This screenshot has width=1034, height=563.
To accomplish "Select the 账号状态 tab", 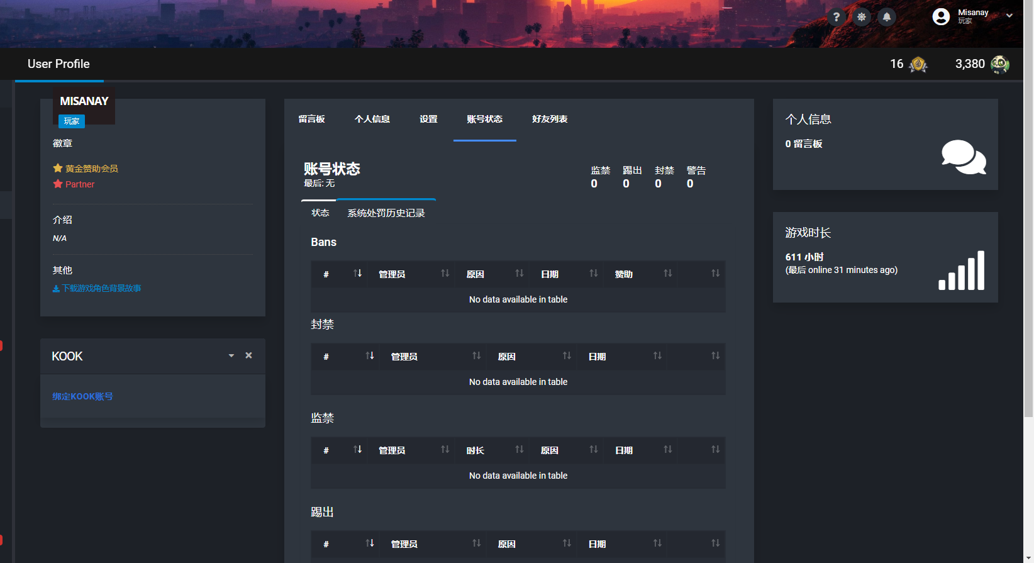I will point(484,119).
